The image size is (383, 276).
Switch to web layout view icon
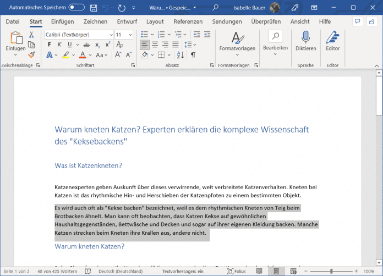click(x=293, y=271)
